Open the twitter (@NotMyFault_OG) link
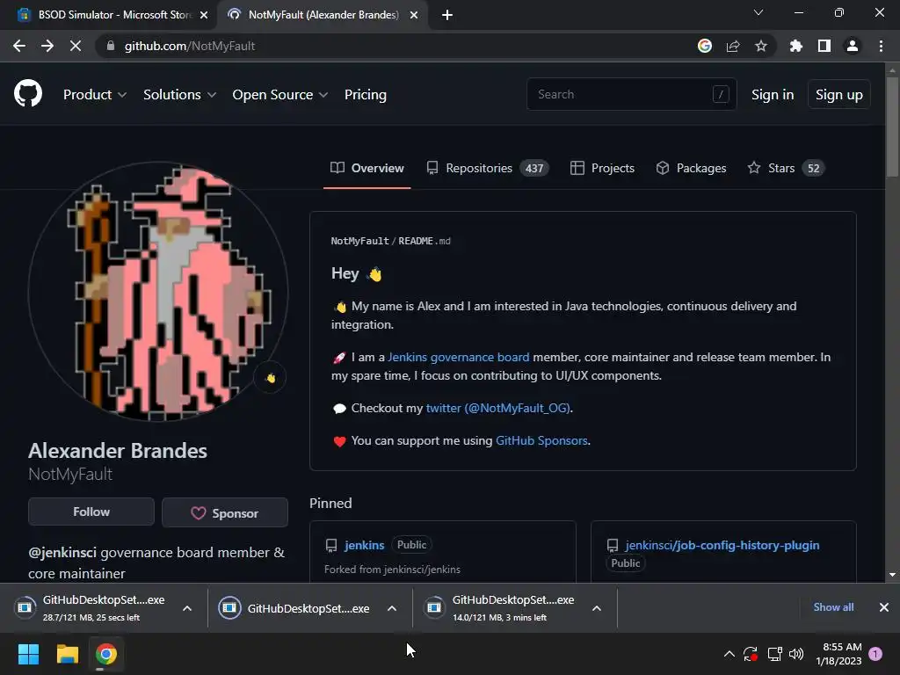900x675 pixels. pyautogui.click(x=498, y=408)
